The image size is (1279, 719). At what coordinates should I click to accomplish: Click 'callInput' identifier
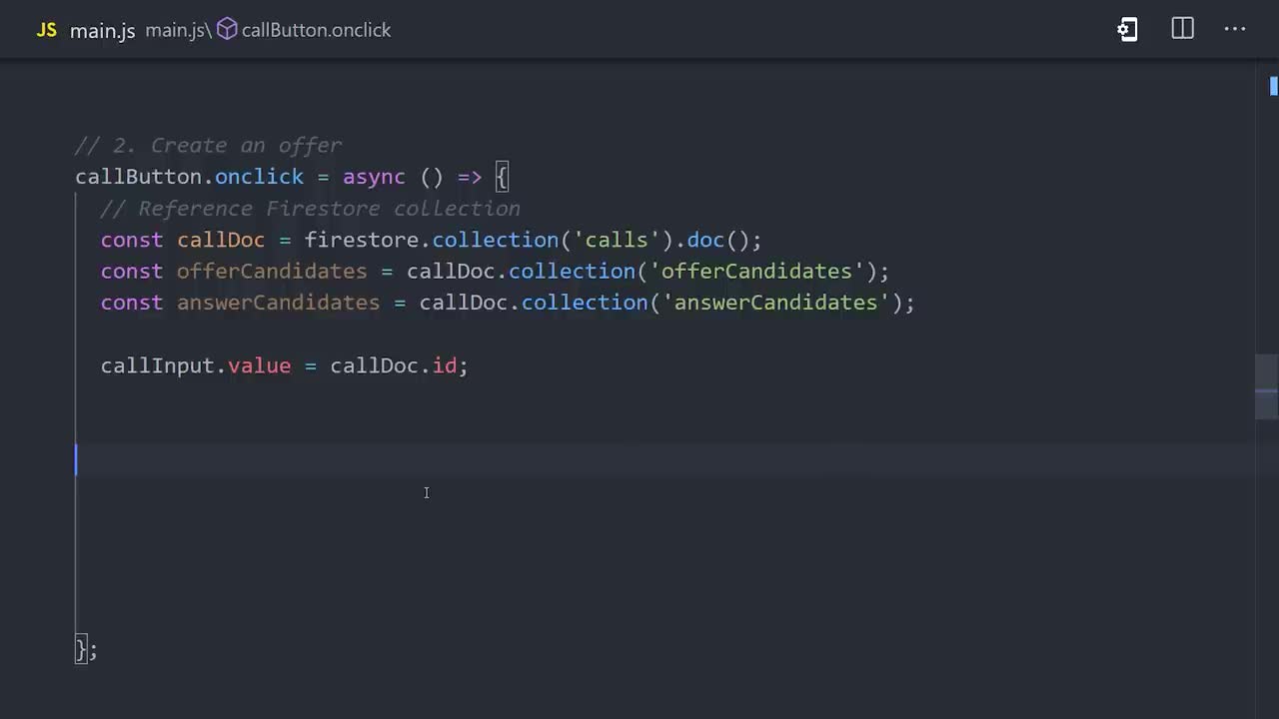click(x=158, y=365)
